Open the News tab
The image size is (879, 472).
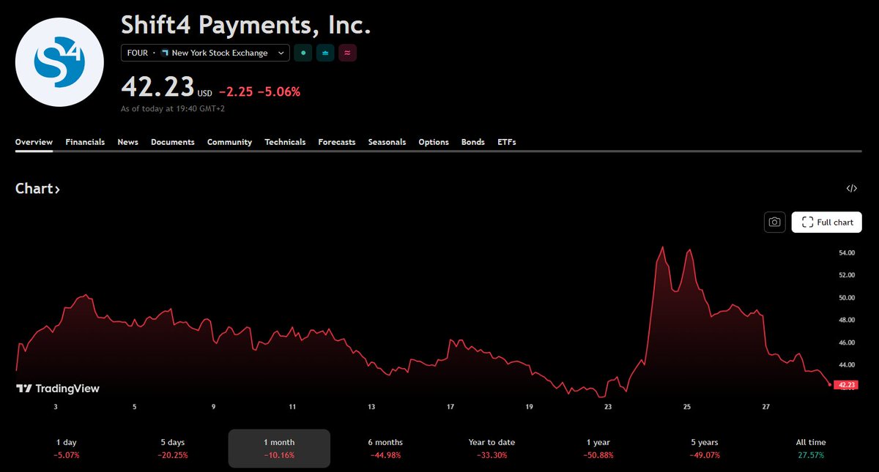pos(127,142)
